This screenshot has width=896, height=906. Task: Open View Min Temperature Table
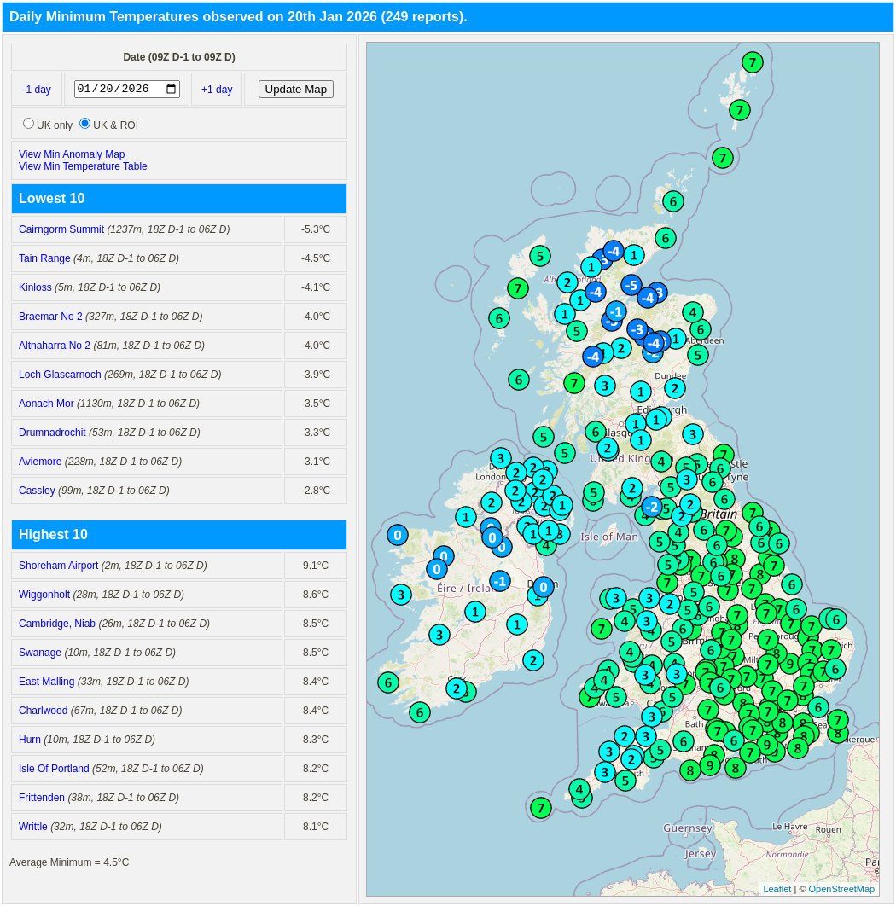83,166
